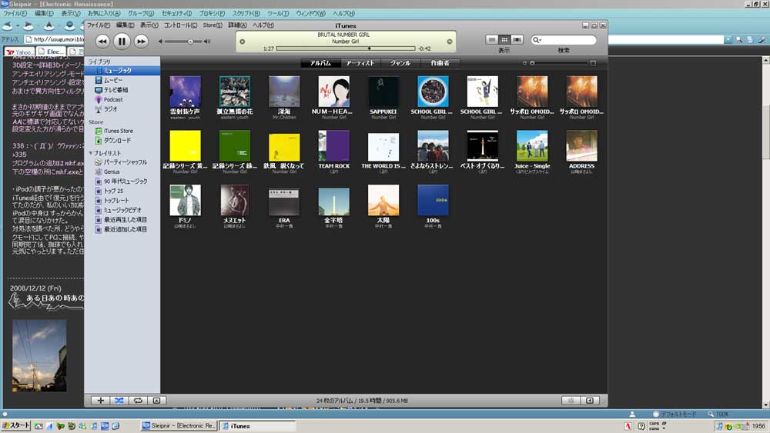Select the ADDRESS album cover
This screenshot has width=770, height=433.
point(582,146)
